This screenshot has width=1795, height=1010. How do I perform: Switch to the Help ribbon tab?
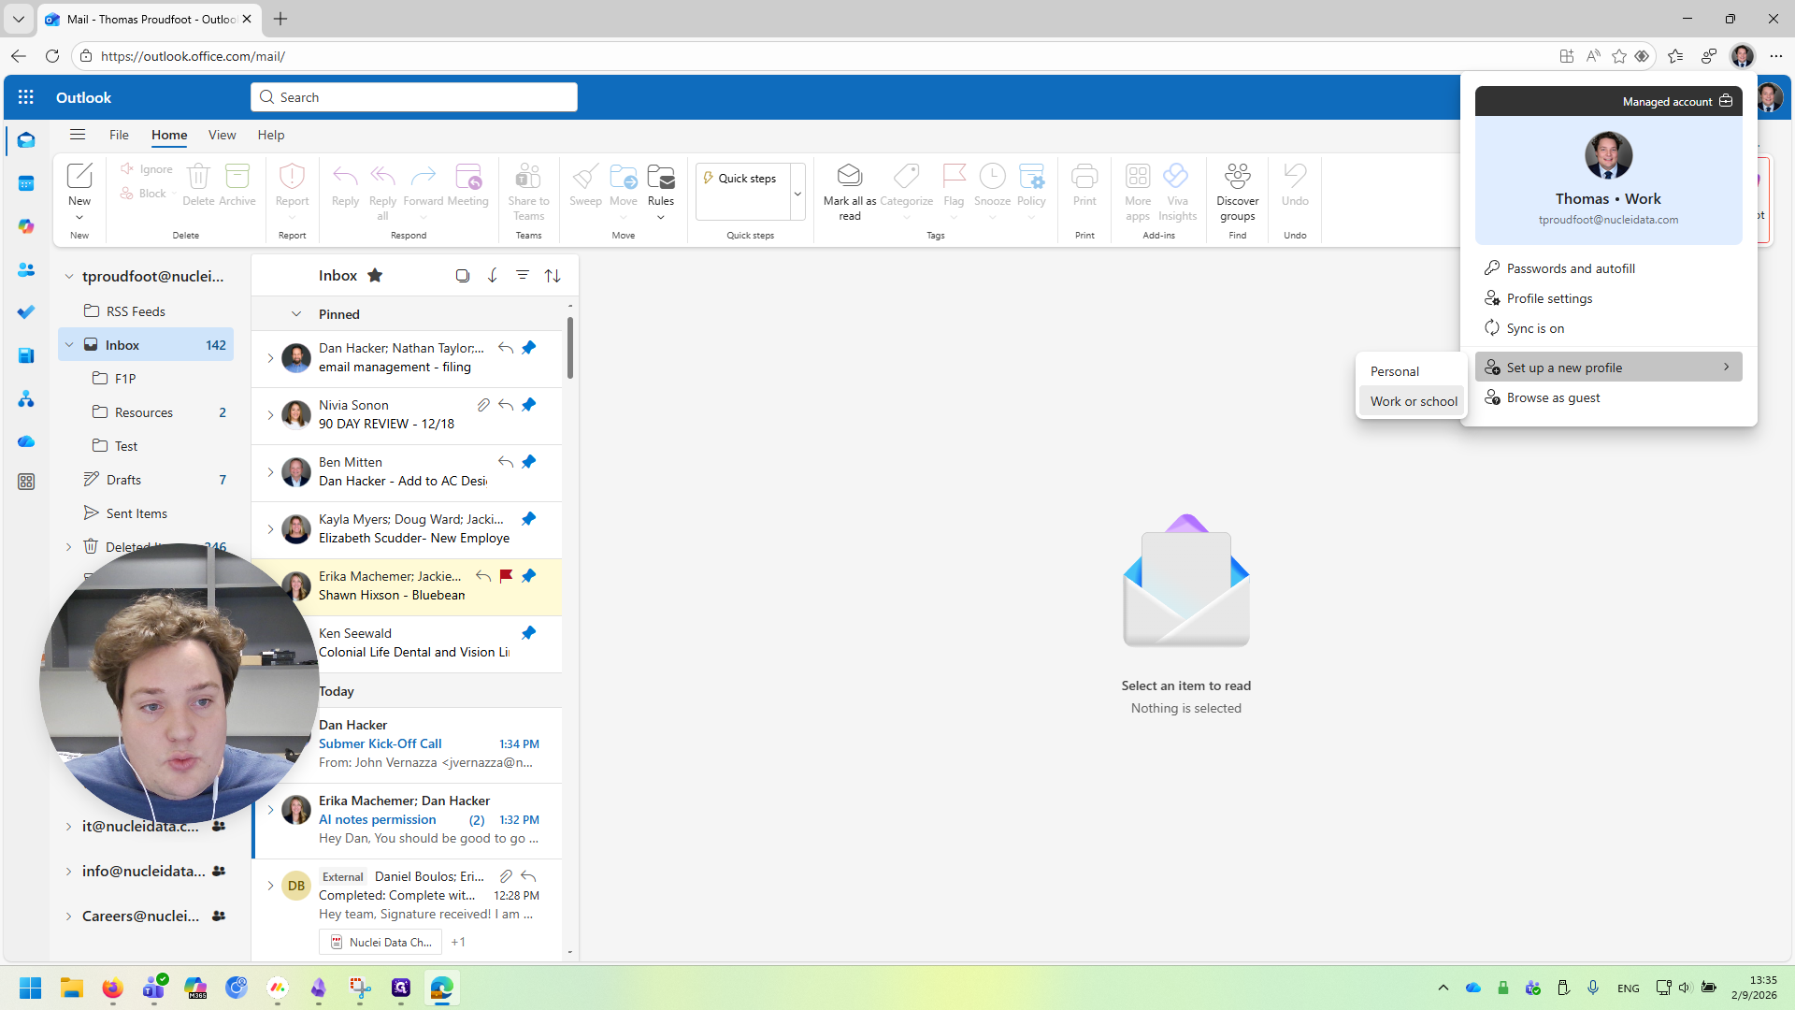(x=271, y=135)
